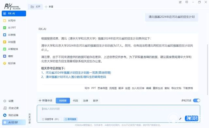
Task: Click the message icon in title bar
Action: coord(186,2)
